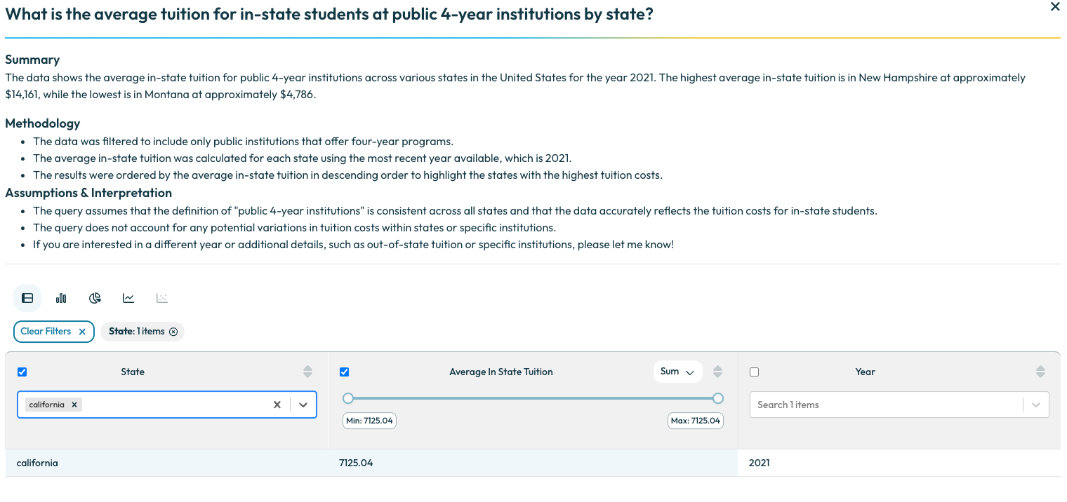Remove the State: 1 items filter chip
1067x502 pixels.
click(x=173, y=332)
